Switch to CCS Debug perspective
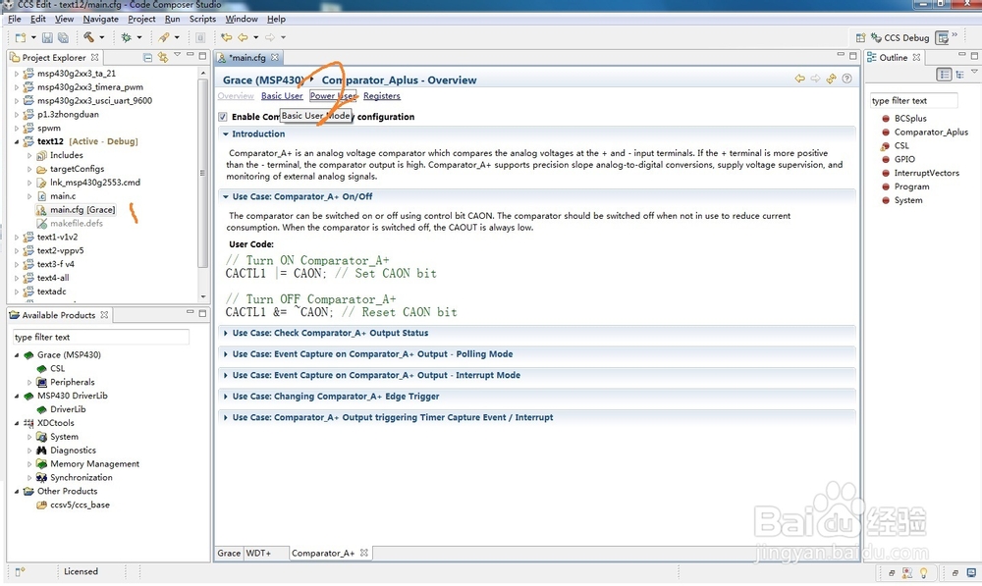Viewport: 982px width, 586px height. coord(900,37)
